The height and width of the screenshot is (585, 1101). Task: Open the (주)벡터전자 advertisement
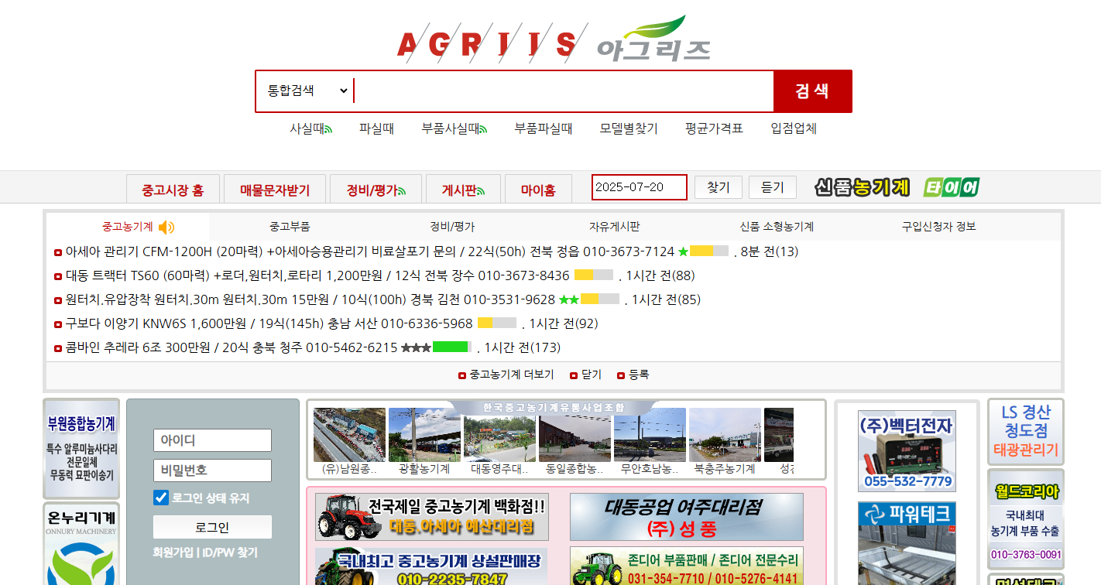coord(907,451)
